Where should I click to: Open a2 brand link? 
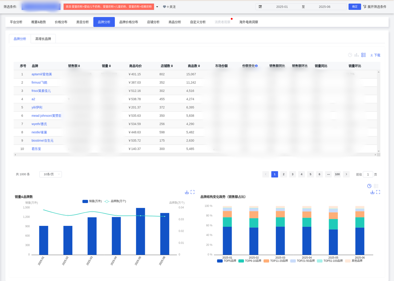33,99
